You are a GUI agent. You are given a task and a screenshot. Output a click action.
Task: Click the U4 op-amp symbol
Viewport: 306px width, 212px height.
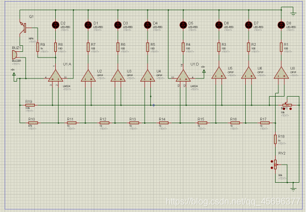tap(147, 76)
